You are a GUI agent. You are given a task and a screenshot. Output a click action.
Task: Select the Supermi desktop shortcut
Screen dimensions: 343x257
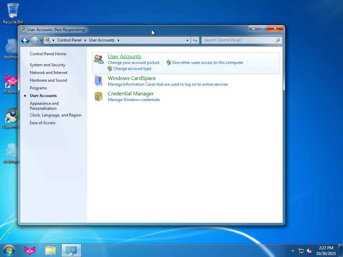tap(10, 118)
